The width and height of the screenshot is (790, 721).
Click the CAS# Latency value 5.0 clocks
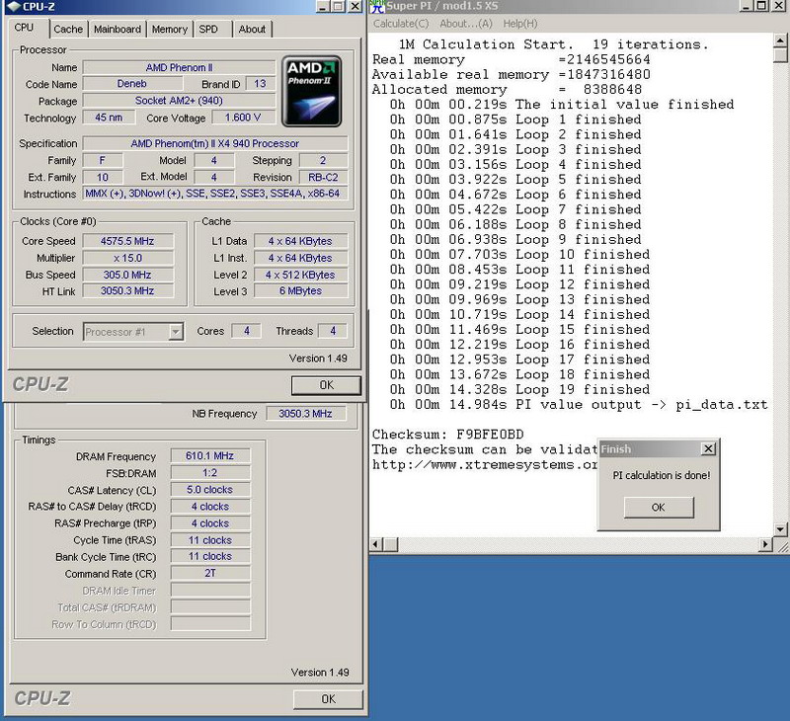[210, 490]
